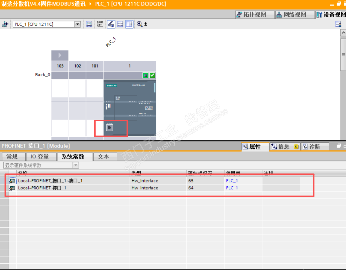Click the device view scrollbar up arrow

tap(343, 33)
